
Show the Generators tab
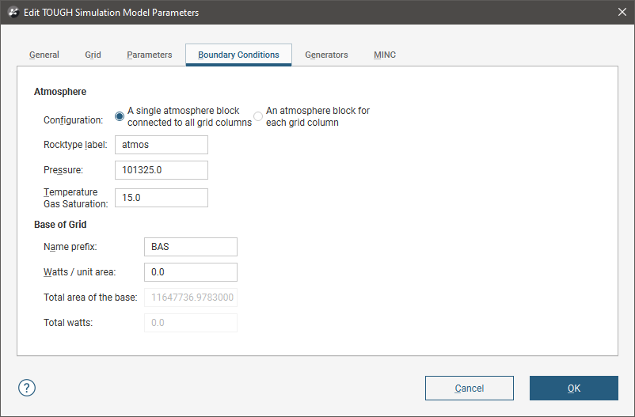click(326, 55)
